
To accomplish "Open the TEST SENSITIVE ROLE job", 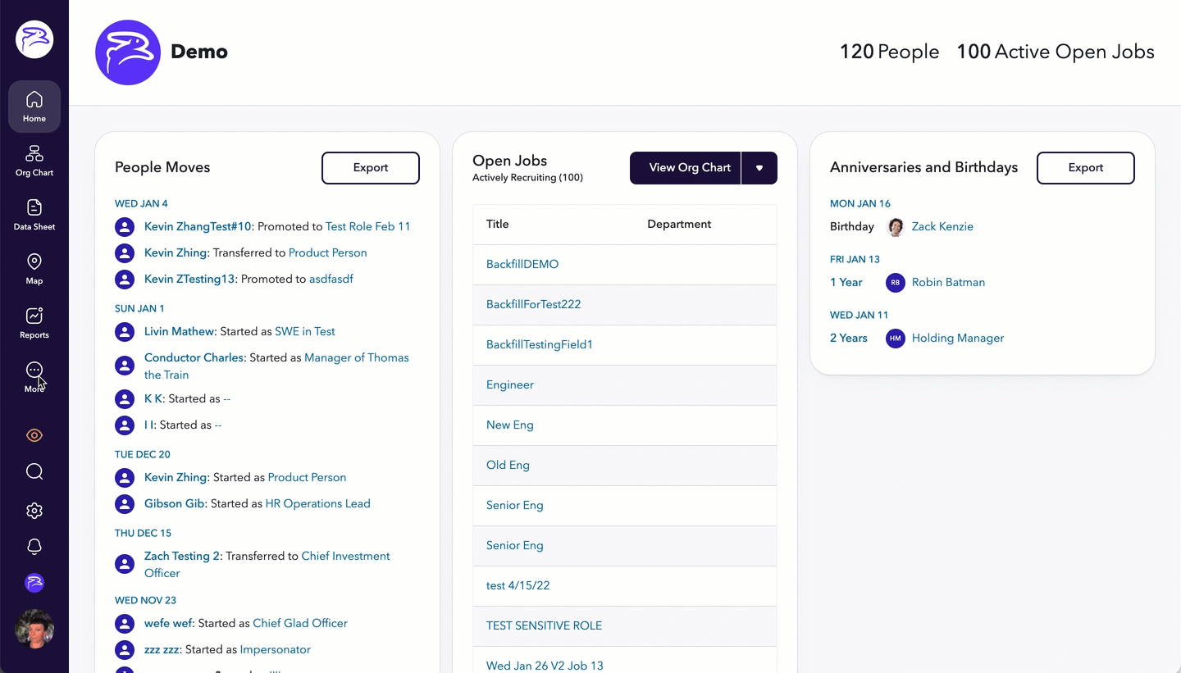I will coord(544,625).
